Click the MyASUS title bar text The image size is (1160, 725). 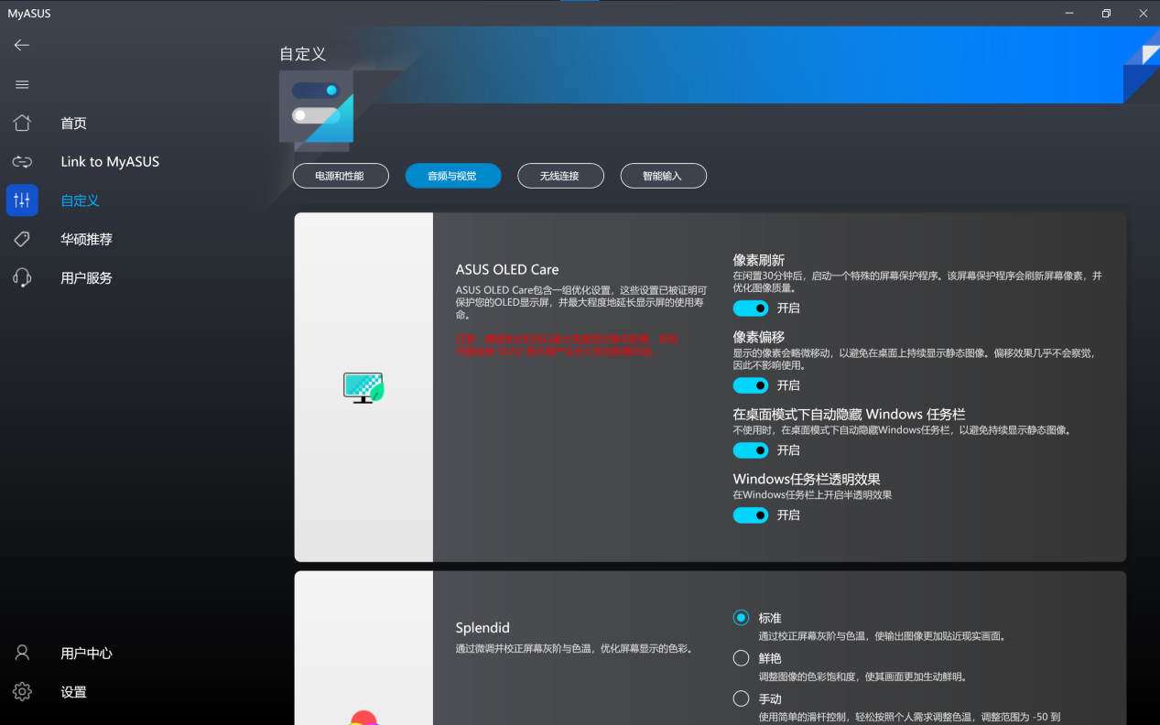pyautogui.click(x=30, y=13)
